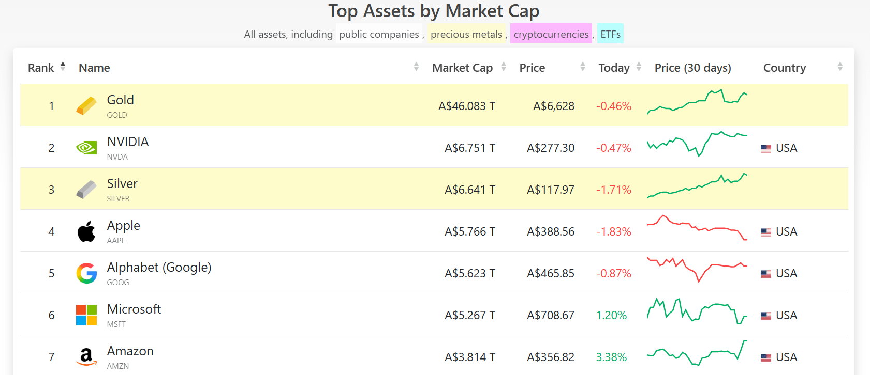Click the Amazon logo icon

click(86, 356)
